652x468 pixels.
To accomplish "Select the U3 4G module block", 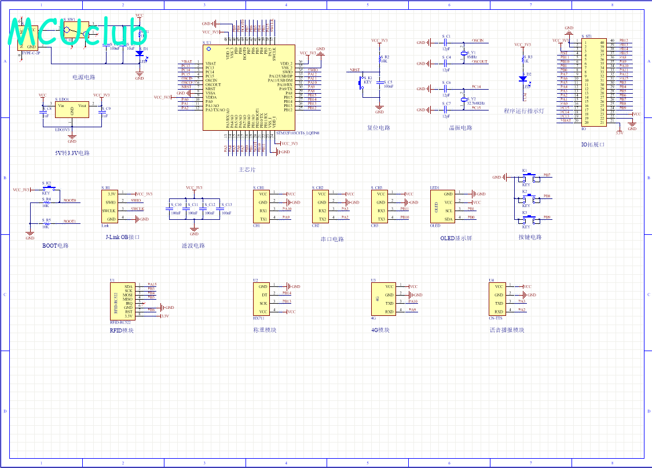I will click(383, 299).
